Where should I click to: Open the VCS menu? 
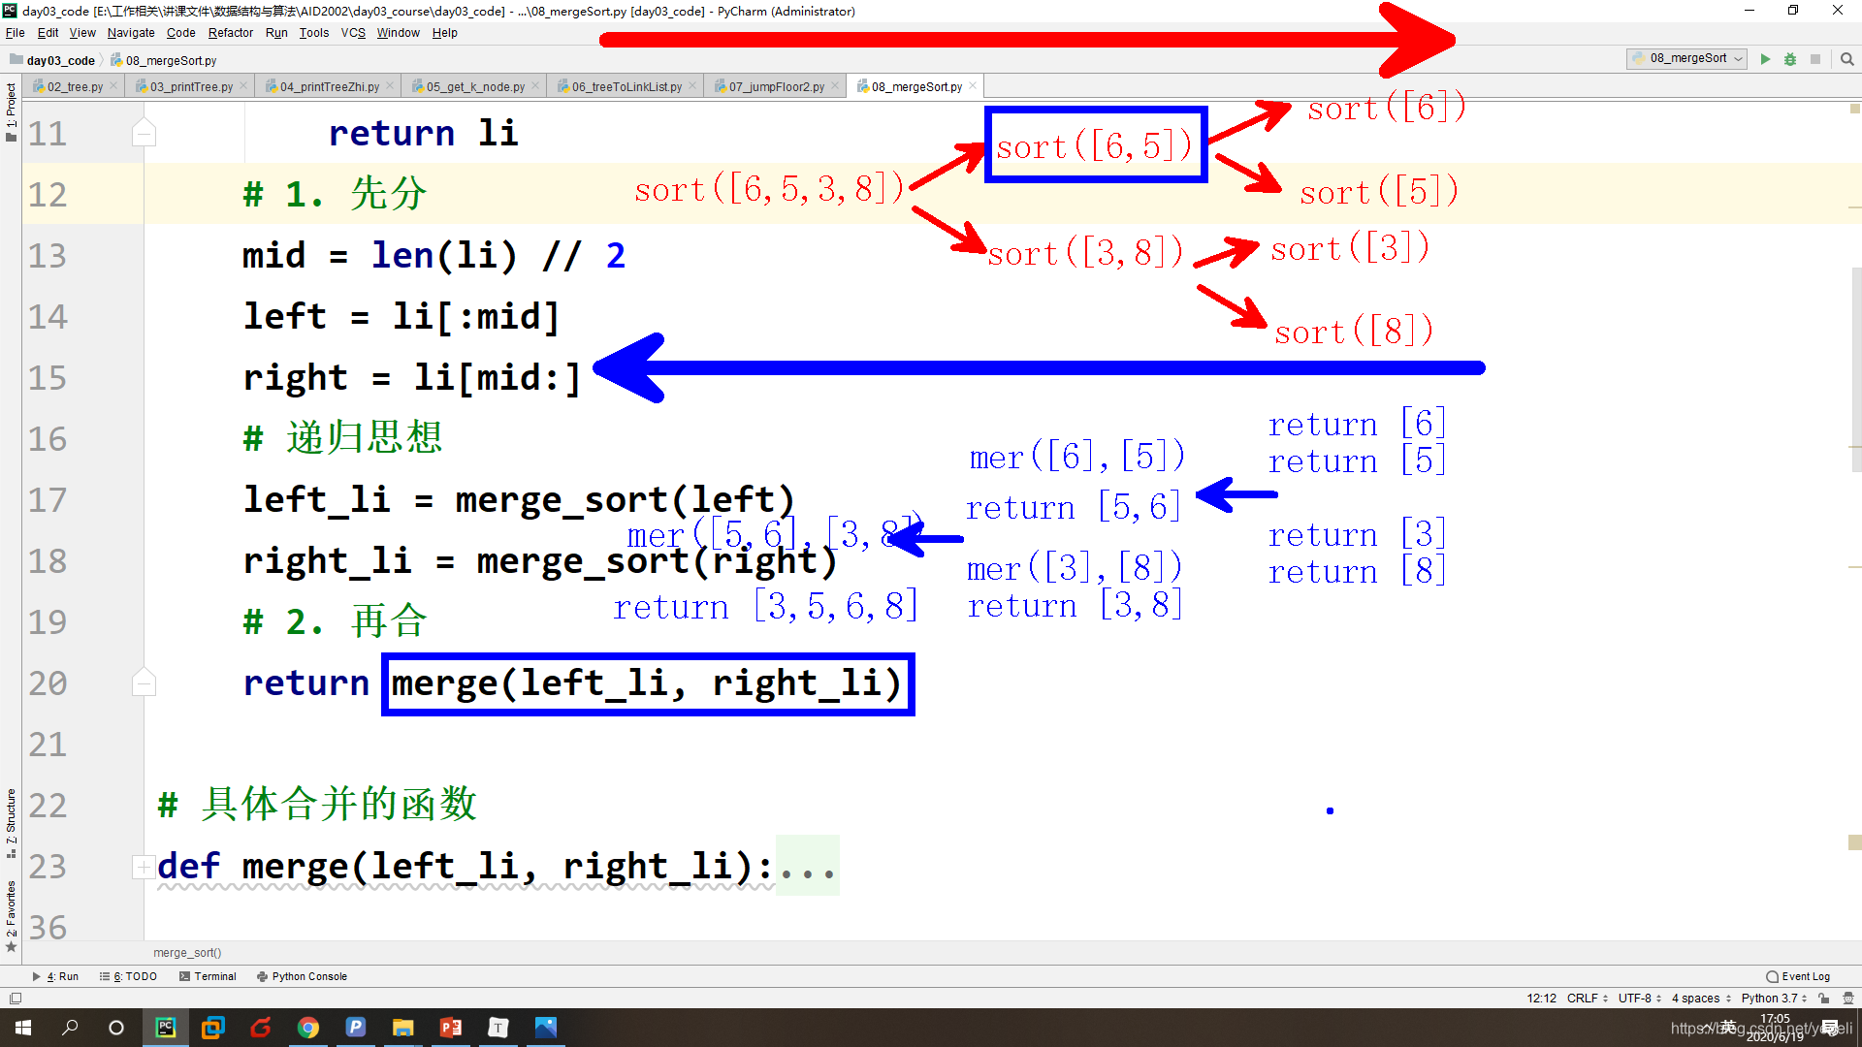pyautogui.click(x=353, y=33)
